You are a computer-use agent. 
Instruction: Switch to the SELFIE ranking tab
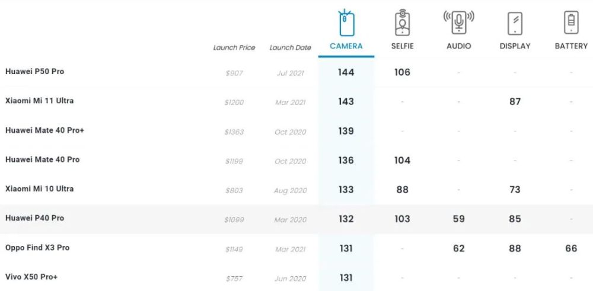click(403, 46)
